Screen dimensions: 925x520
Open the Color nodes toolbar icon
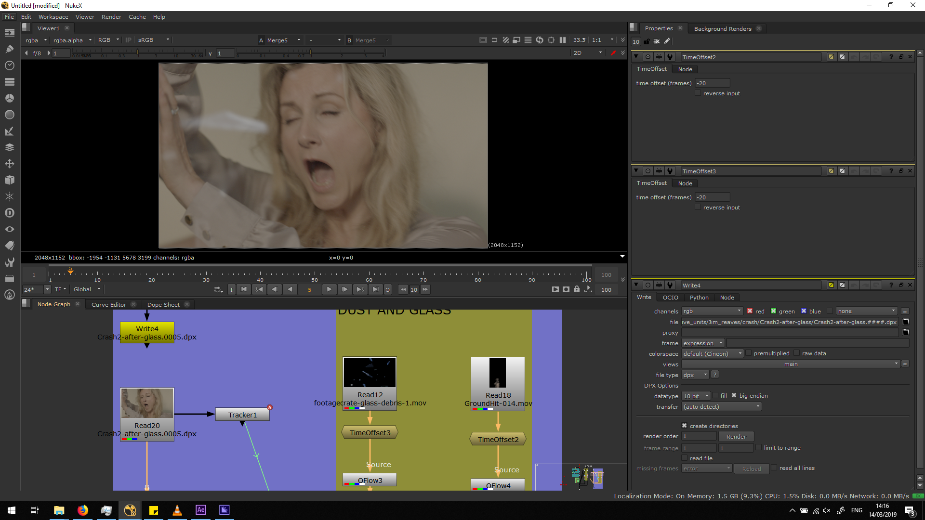tap(9, 98)
